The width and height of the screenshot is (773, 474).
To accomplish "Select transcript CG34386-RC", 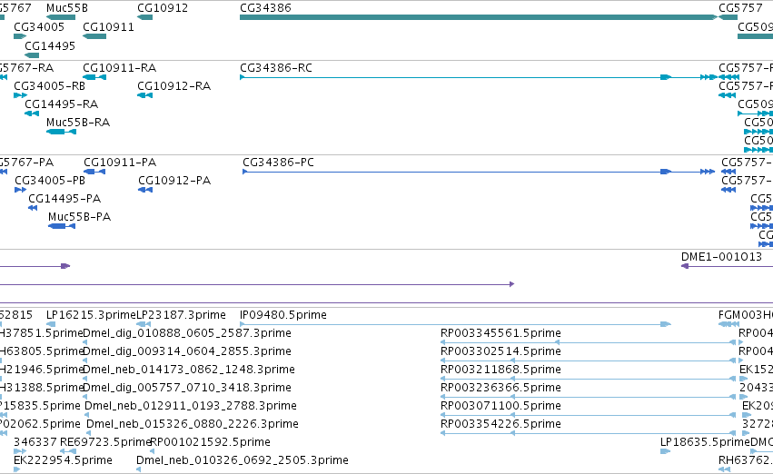I will 478,77.
